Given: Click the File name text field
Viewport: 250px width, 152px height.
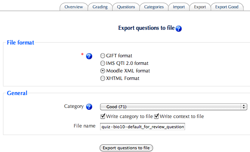Looking at the screenshot, I should point(142,127).
